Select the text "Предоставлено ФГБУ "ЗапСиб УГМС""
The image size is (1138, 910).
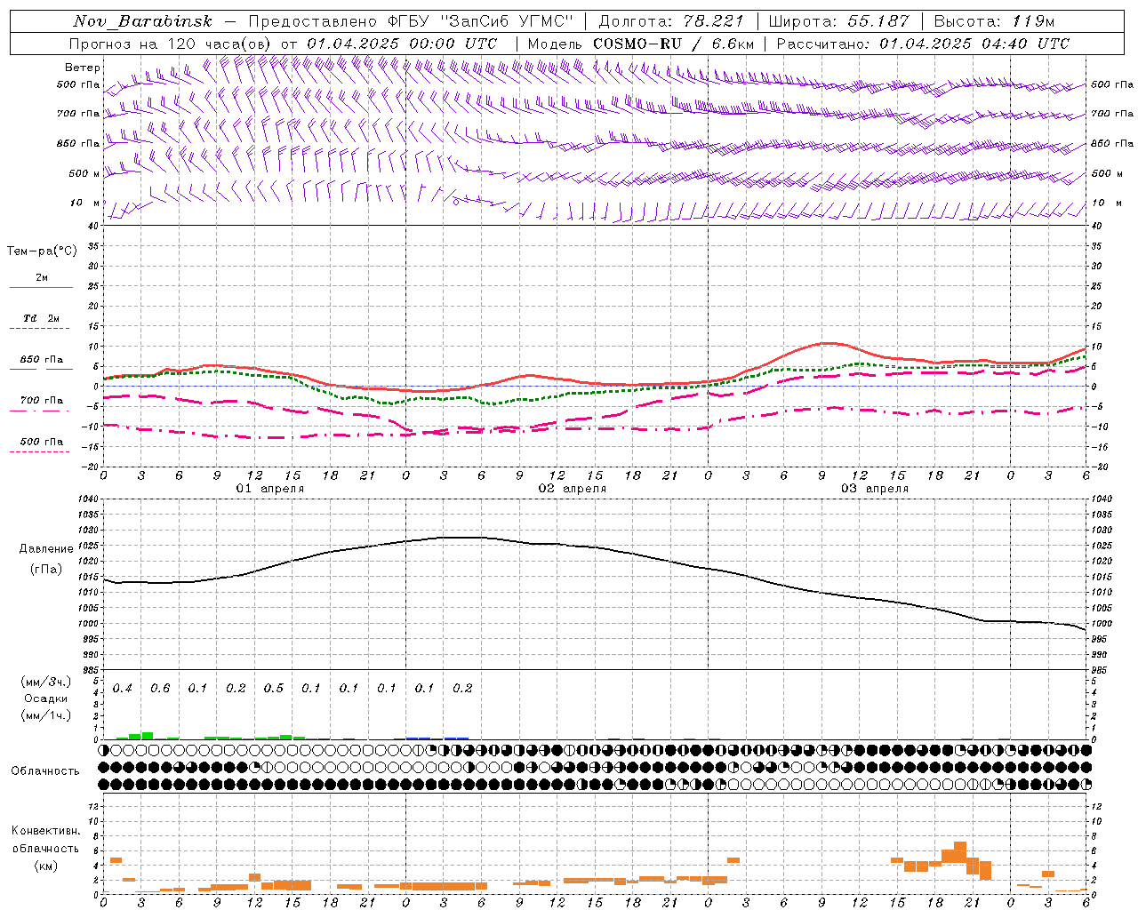412,21
